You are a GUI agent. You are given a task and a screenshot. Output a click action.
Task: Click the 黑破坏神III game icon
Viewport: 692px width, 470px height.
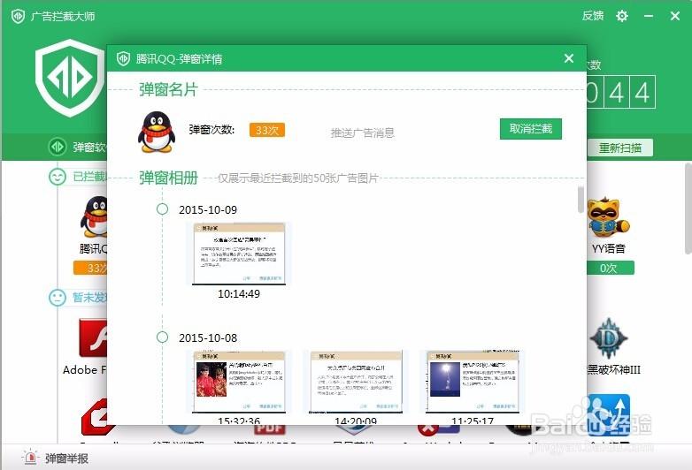tap(609, 338)
